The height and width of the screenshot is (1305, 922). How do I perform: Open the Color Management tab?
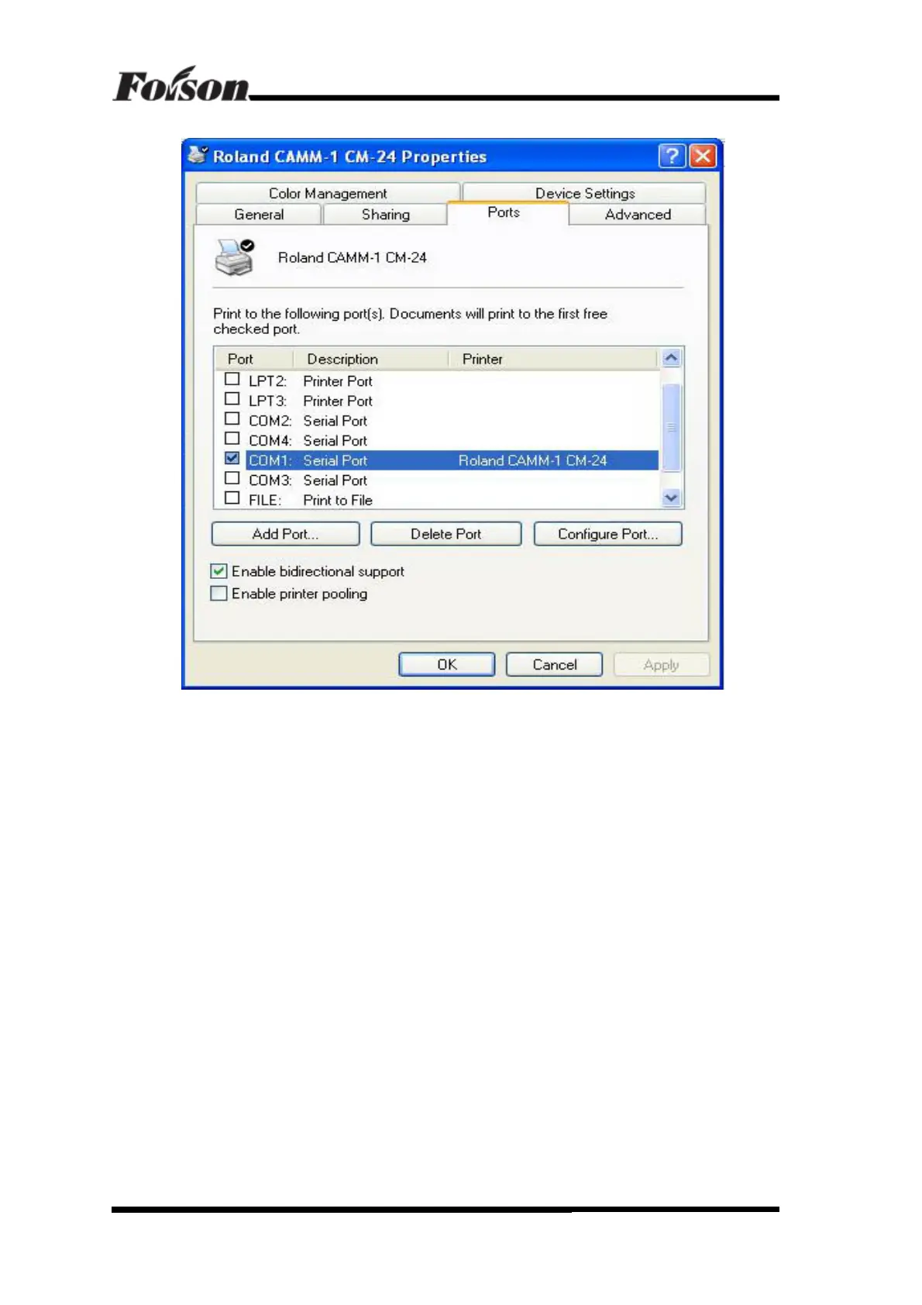329,193
